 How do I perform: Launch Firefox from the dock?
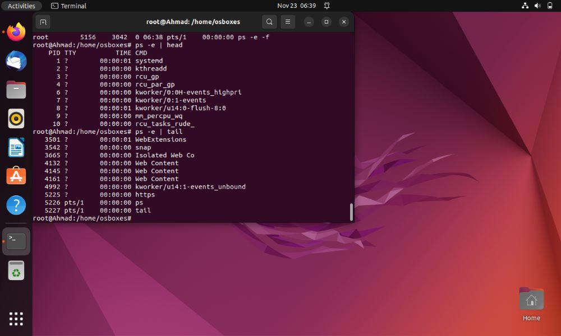tap(16, 32)
